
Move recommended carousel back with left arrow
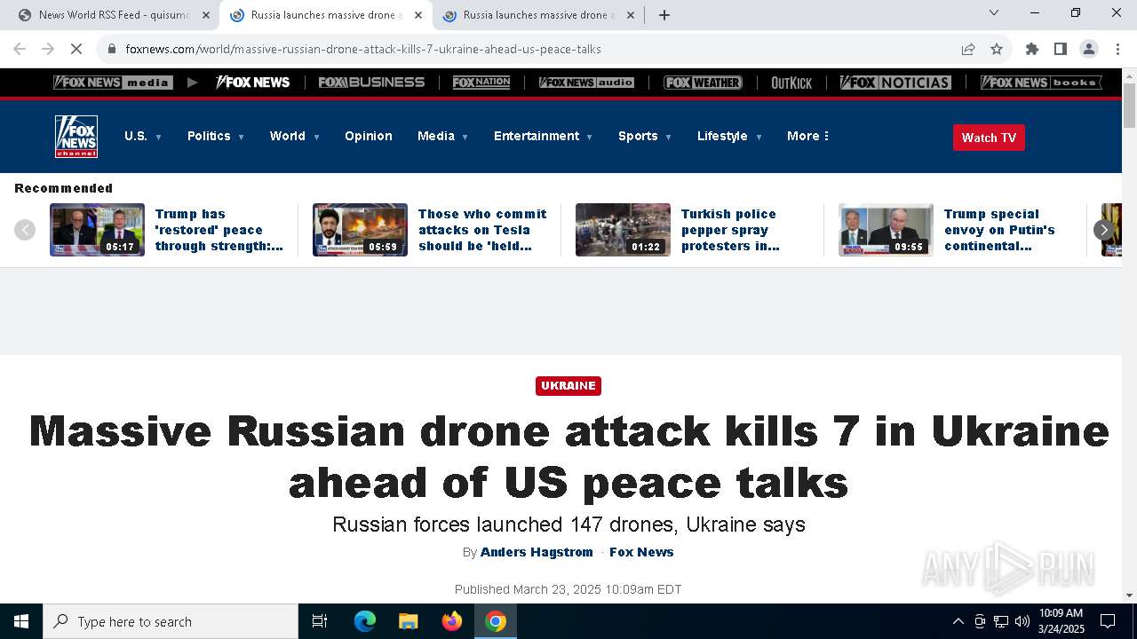point(25,230)
